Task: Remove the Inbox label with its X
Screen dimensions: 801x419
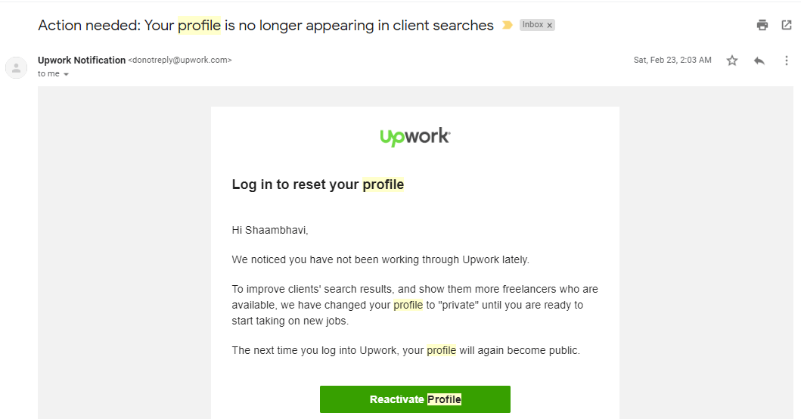Action: point(550,25)
